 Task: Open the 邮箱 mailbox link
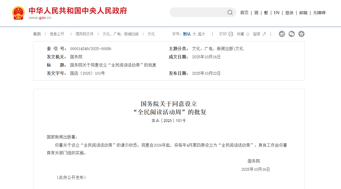(303, 13)
